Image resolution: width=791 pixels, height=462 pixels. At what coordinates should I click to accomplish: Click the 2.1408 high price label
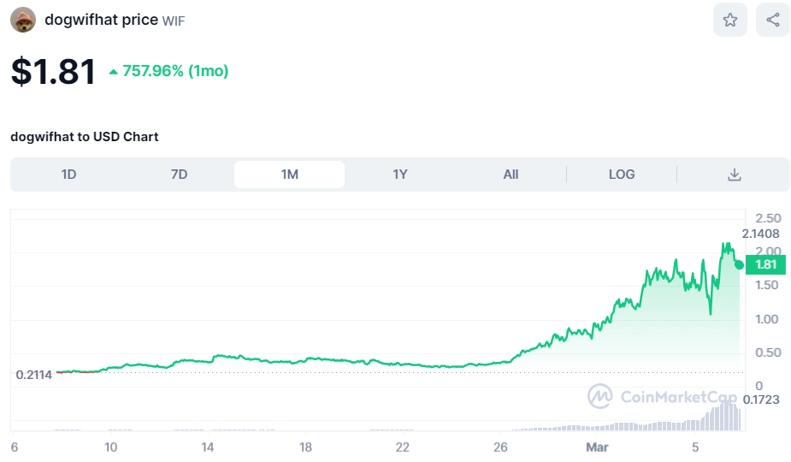(x=760, y=234)
